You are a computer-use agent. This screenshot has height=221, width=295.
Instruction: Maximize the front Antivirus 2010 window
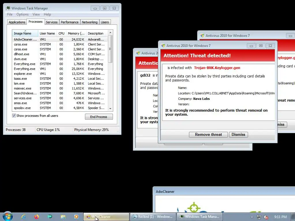[x=261, y=46]
